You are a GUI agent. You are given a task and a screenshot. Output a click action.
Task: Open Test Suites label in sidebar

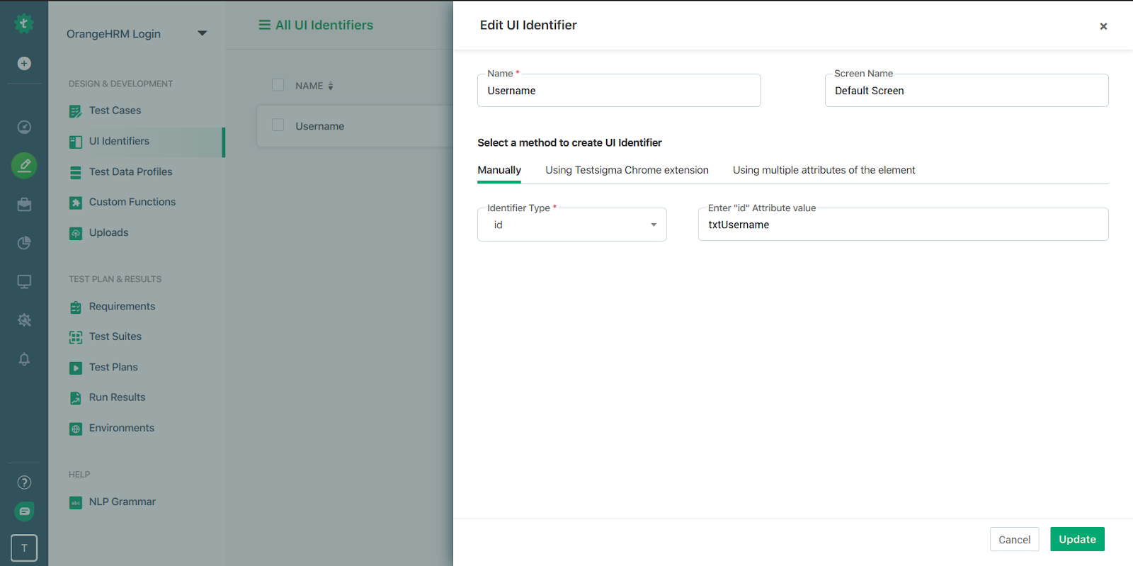[x=115, y=336]
